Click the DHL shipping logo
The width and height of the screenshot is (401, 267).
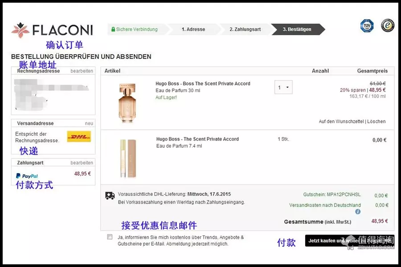click(x=79, y=137)
